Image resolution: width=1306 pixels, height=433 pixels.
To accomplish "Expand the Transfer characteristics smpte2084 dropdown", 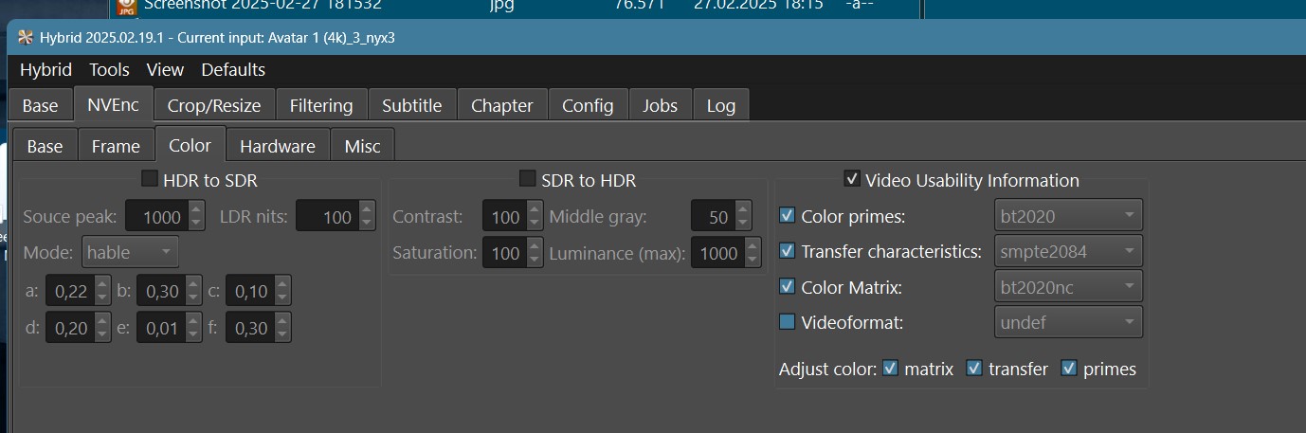I will pyautogui.click(x=1067, y=251).
